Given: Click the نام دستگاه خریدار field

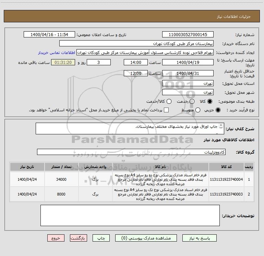Looking at the screenshot, I should (x=136, y=43).
